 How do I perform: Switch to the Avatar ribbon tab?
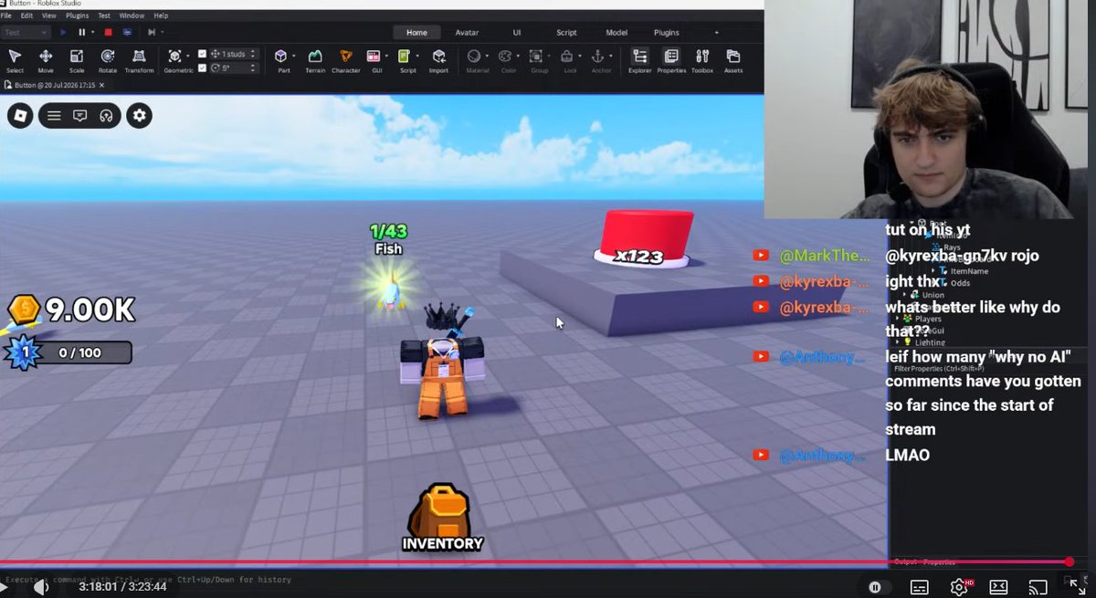[467, 32]
